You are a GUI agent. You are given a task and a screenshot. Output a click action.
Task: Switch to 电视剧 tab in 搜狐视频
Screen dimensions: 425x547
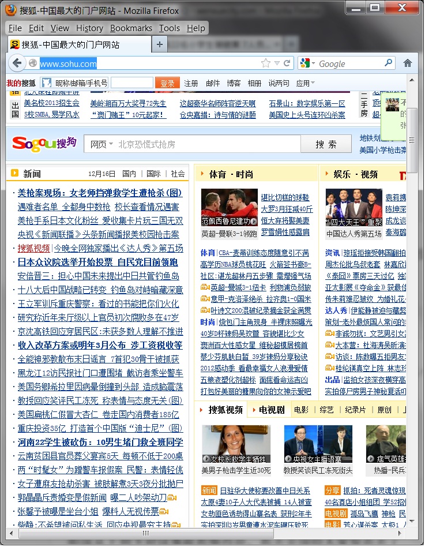coord(268,410)
